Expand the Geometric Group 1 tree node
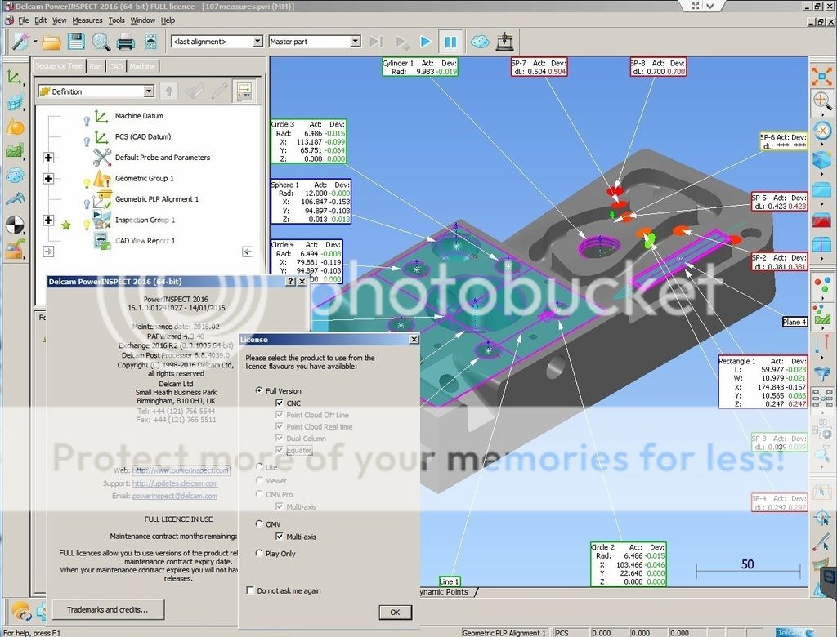The width and height of the screenshot is (837, 637). click(48, 179)
